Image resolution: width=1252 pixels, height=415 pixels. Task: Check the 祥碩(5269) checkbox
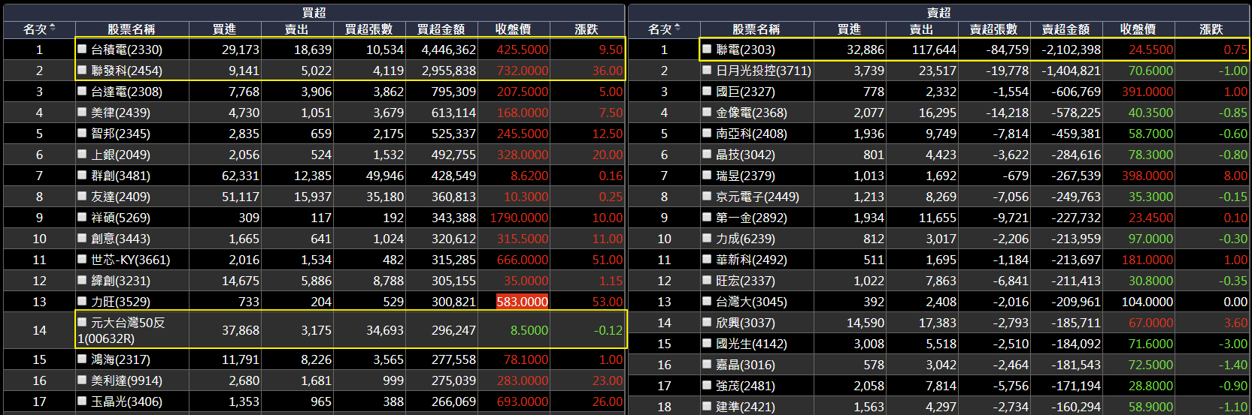click(x=83, y=217)
